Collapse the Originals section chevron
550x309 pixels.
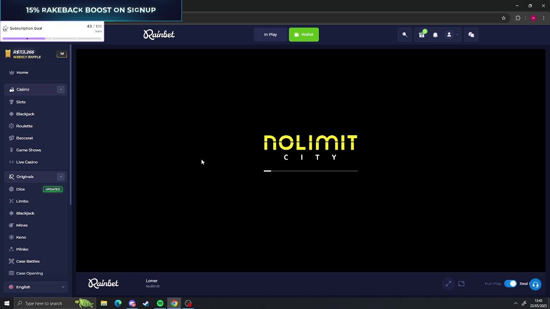(61, 176)
